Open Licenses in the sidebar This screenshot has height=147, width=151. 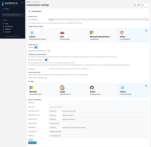click(x=8, y=32)
